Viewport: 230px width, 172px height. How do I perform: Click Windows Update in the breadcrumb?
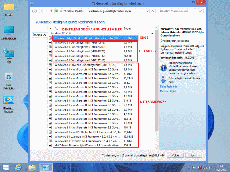73,11
